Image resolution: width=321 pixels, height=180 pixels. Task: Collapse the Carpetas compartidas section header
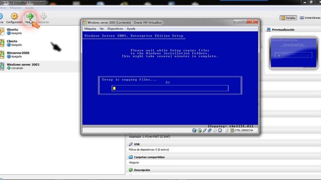[224, 157]
